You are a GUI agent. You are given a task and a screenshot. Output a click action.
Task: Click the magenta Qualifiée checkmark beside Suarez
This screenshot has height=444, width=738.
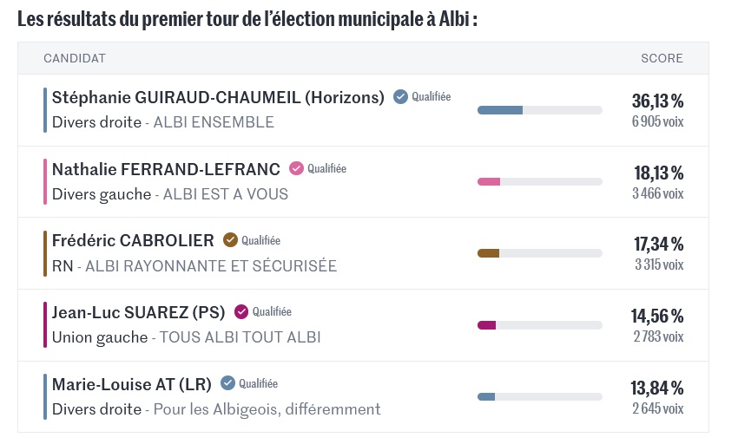pos(241,312)
